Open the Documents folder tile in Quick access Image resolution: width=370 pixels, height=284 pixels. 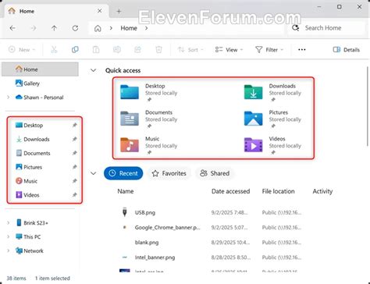pyautogui.click(x=149, y=119)
